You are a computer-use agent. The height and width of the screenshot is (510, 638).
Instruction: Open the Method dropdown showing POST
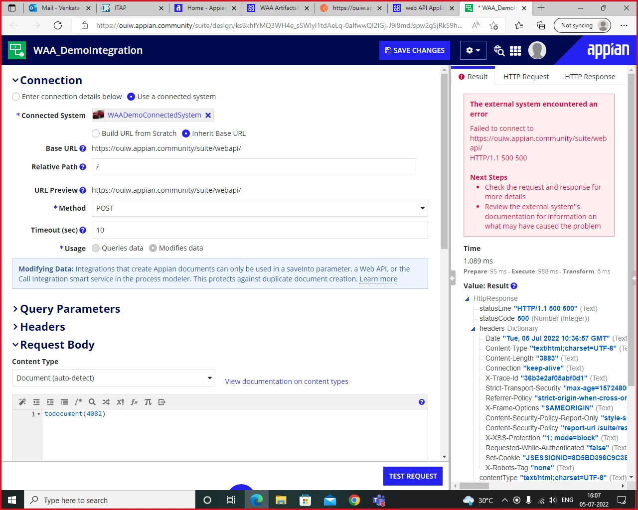click(260, 208)
